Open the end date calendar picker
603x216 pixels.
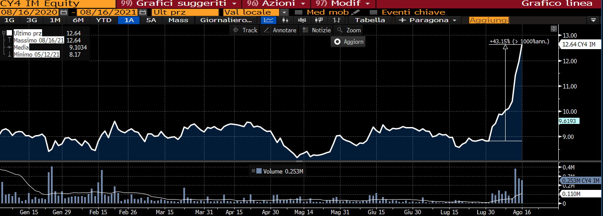coord(143,12)
